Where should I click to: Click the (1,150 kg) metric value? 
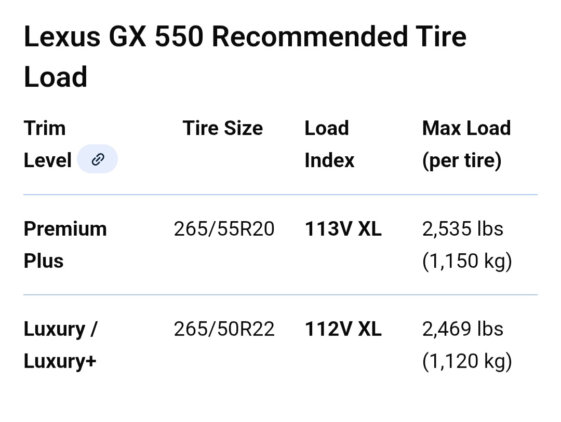point(466,261)
